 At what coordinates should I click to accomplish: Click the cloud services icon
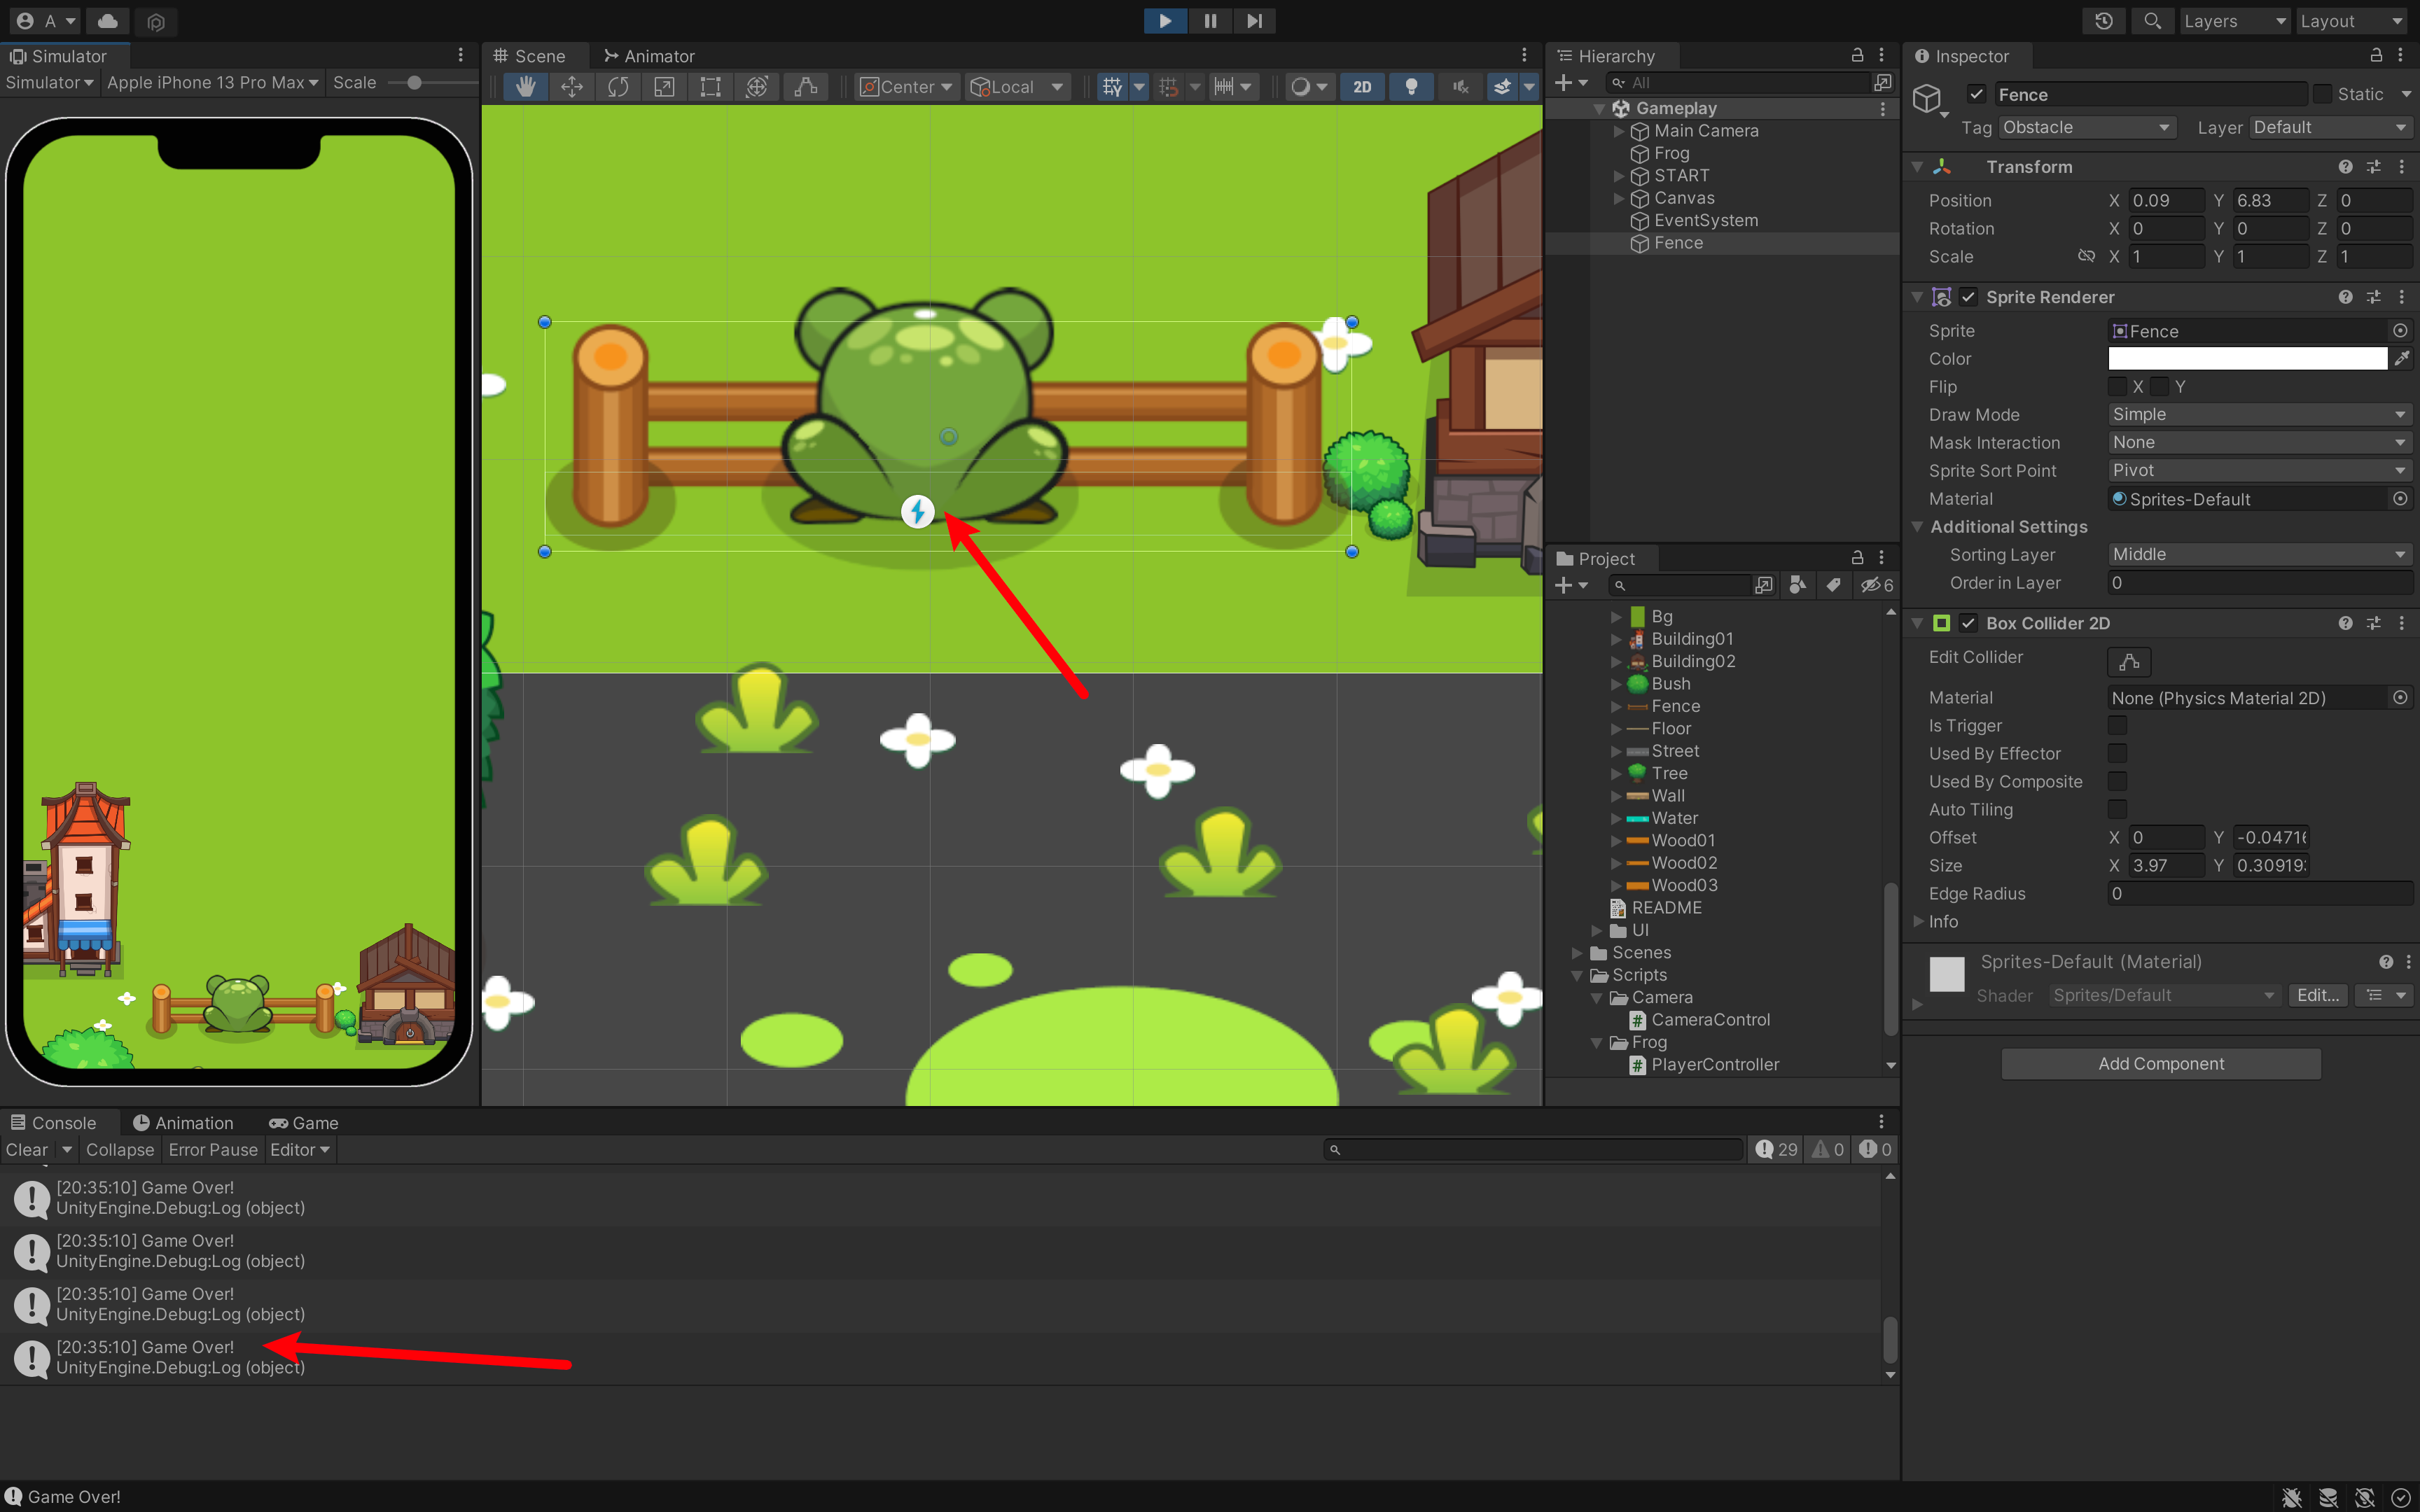coord(108,21)
